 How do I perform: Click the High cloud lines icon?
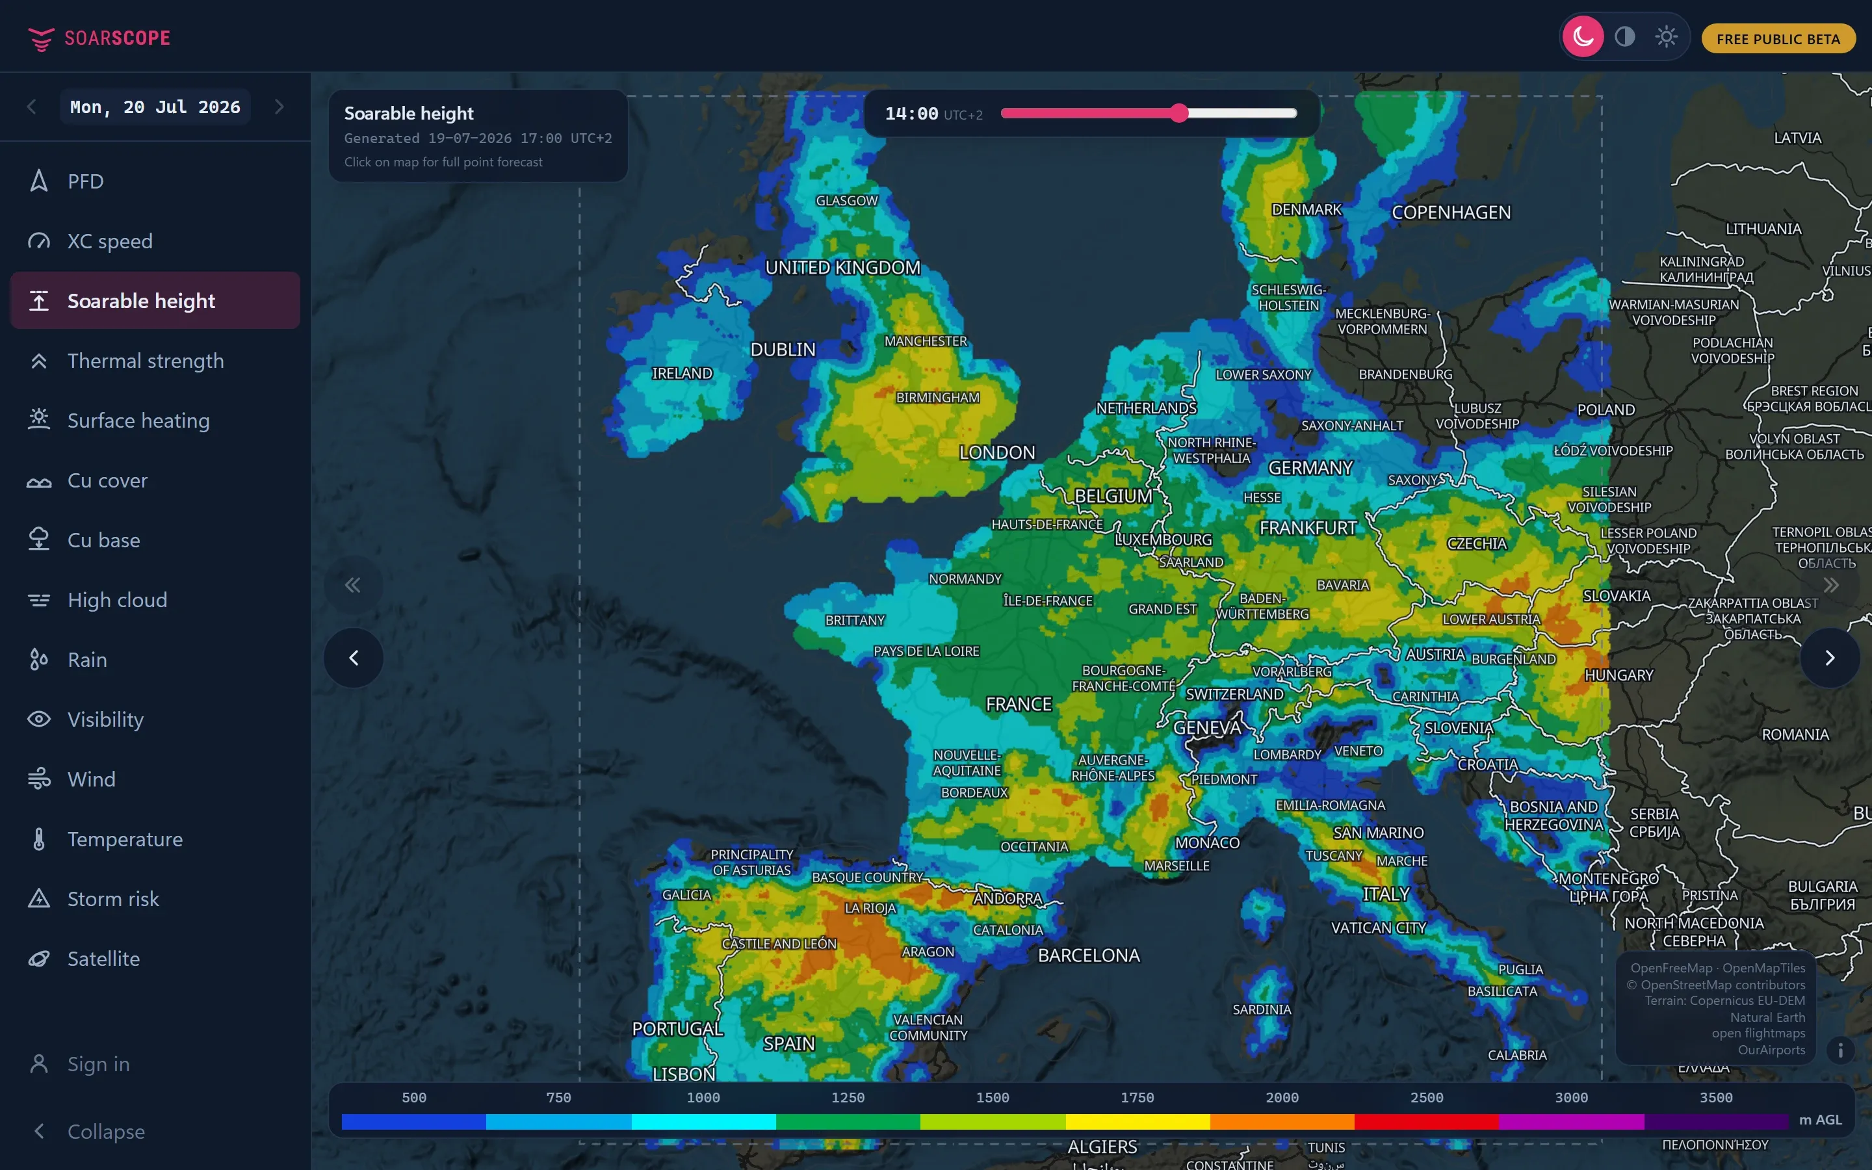tap(39, 600)
